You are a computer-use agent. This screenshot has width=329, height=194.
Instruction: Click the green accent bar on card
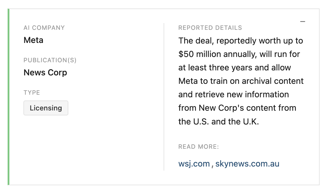pyautogui.click(x=9, y=97)
